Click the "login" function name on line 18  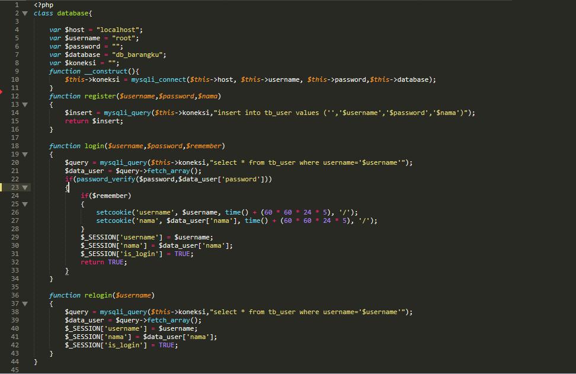click(94, 146)
